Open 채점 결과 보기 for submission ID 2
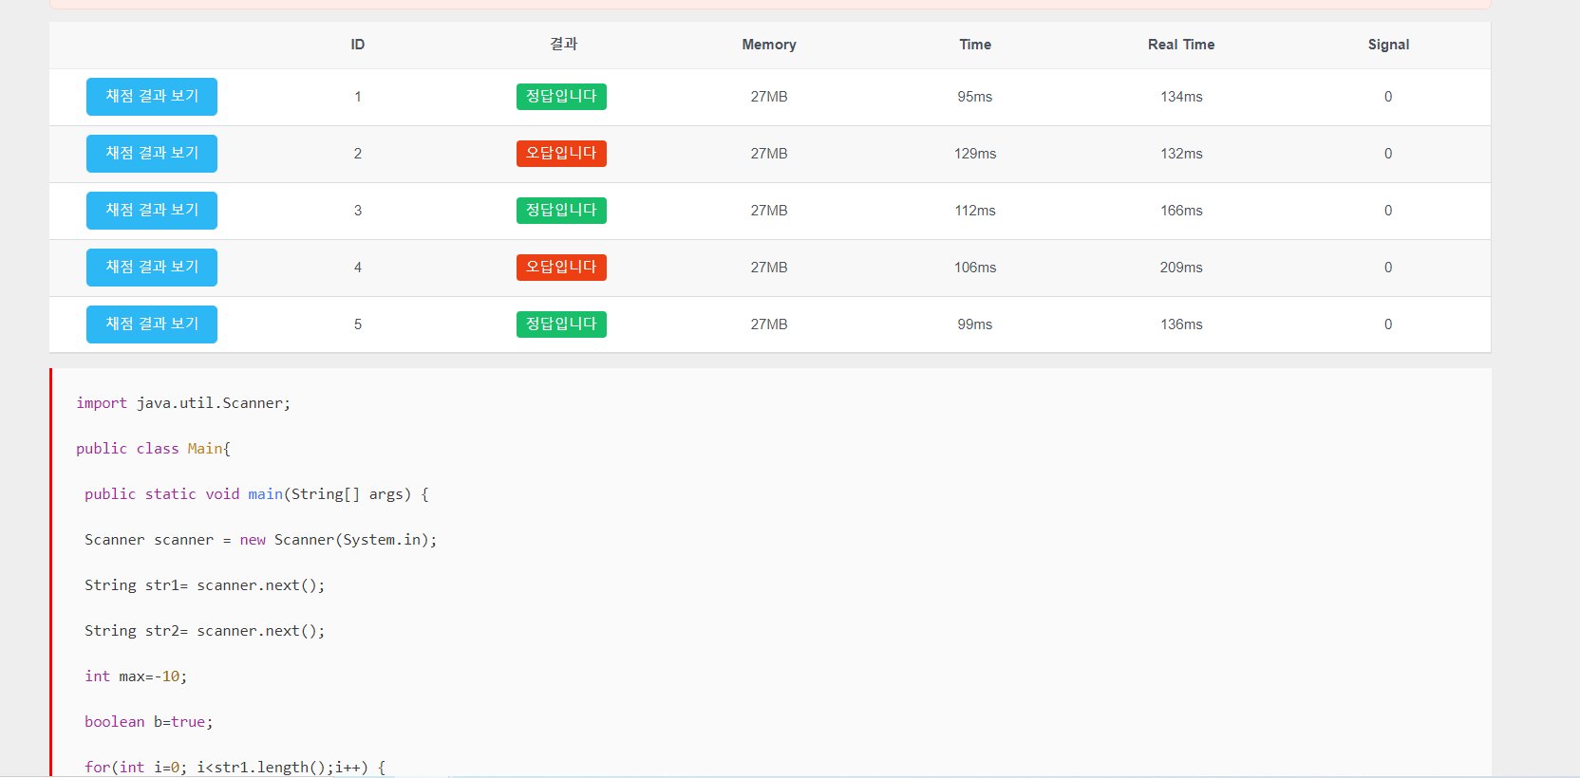Screen dimensions: 1580x778 [x=152, y=154]
